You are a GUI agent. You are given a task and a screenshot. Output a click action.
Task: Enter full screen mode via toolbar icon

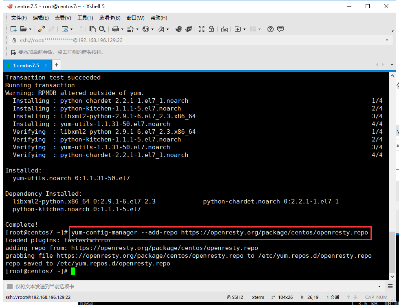click(201, 29)
